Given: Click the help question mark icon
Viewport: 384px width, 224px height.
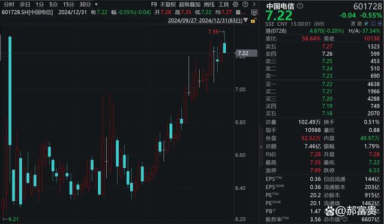Looking at the screenshot, I should [245, 4].
